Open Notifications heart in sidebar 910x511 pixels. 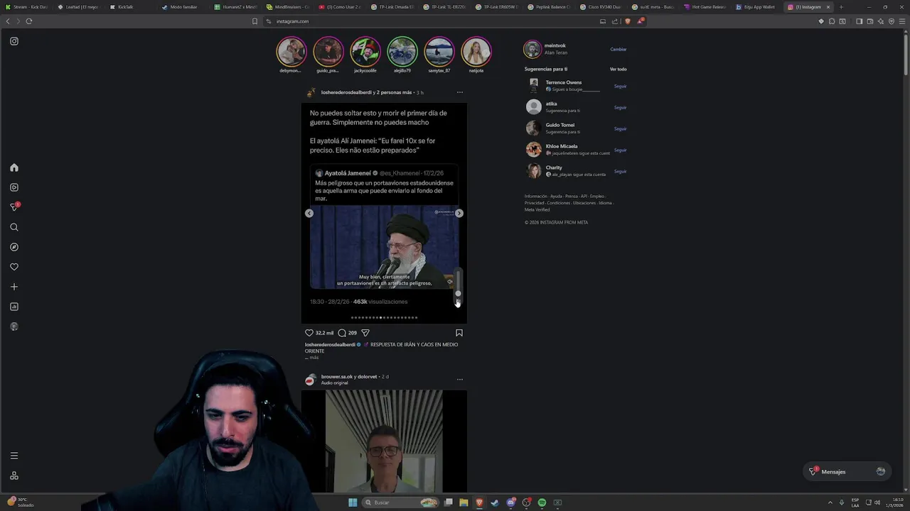[14, 267]
